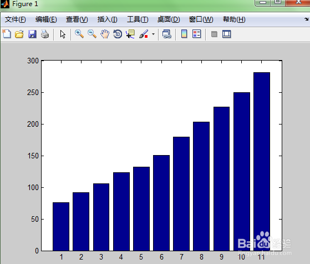
Task: Select the tallest bar, number 11
Action: pyautogui.click(x=262, y=162)
